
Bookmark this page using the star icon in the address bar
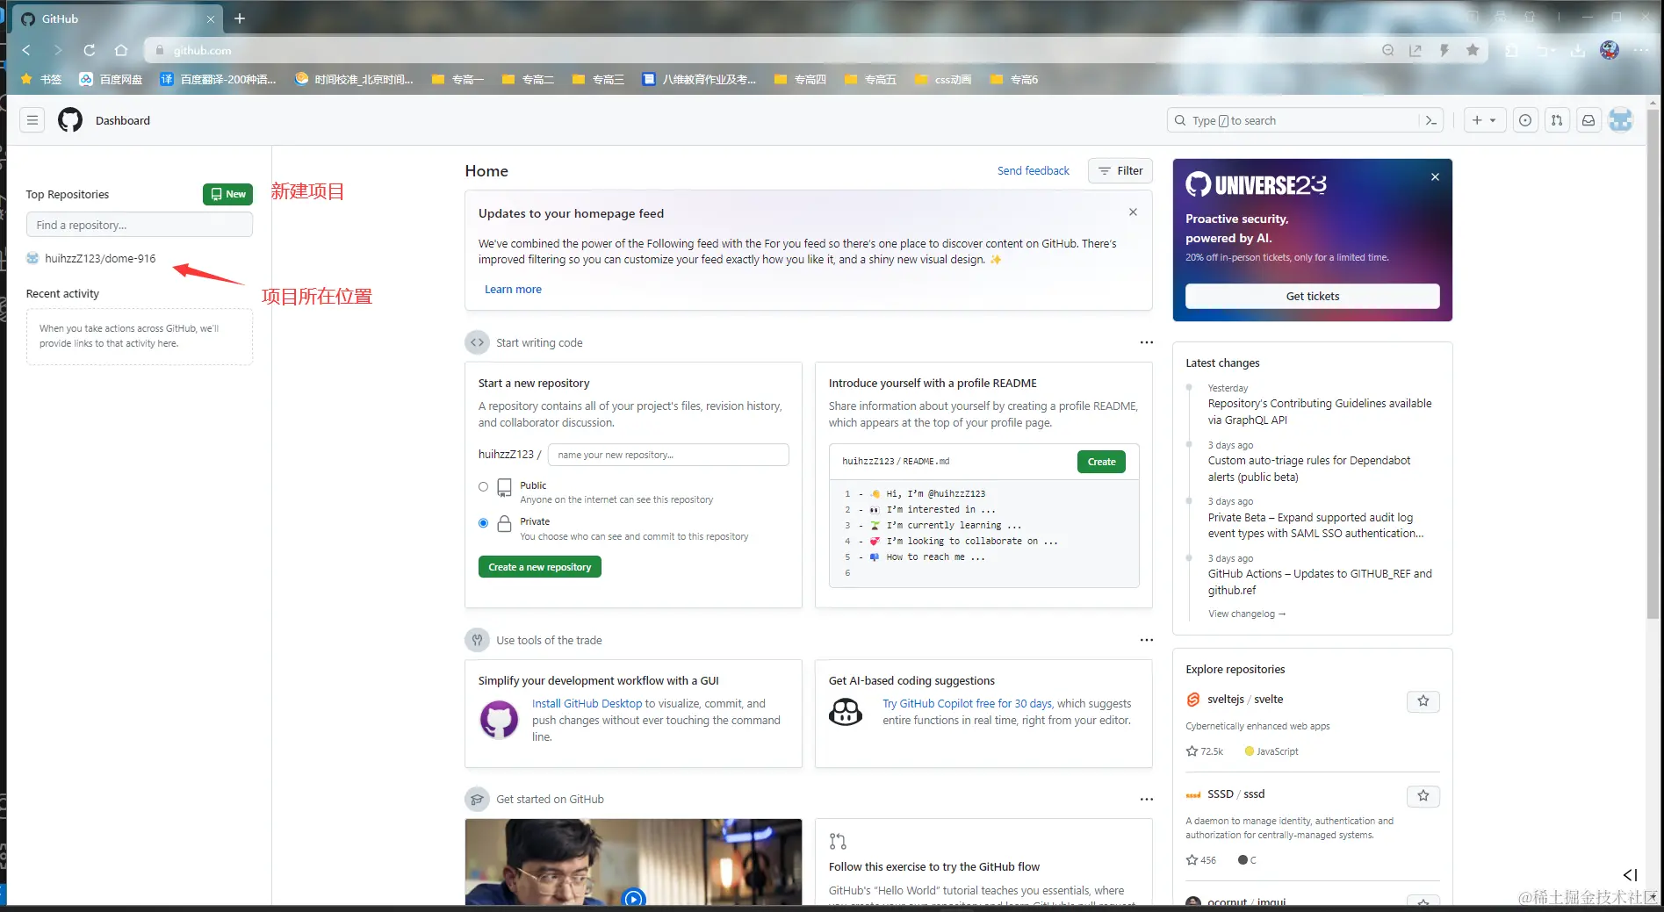click(x=1473, y=50)
